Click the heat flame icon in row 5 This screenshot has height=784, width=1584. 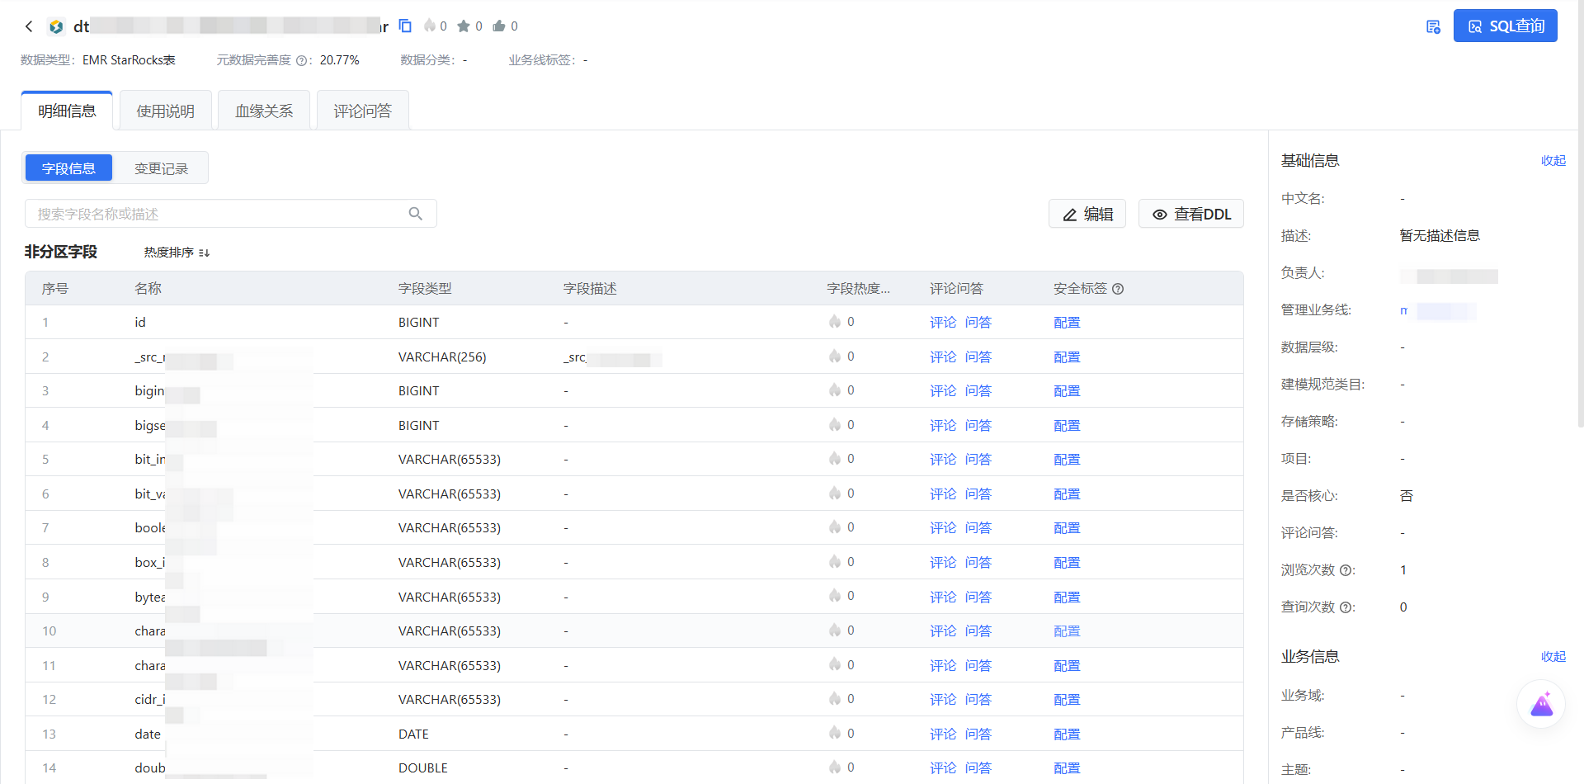835,459
